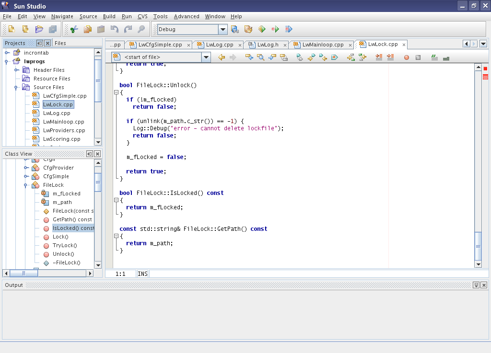Image resolution: width=491 pixels, height=353 pixels.
Task: Select ~FileLock() destructor in Class View
Action: 66,262
